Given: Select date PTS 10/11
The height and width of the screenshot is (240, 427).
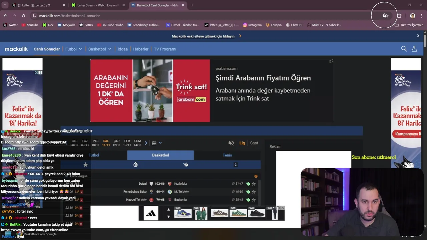Looking at the screenshot, I should (x=96, y=143).
